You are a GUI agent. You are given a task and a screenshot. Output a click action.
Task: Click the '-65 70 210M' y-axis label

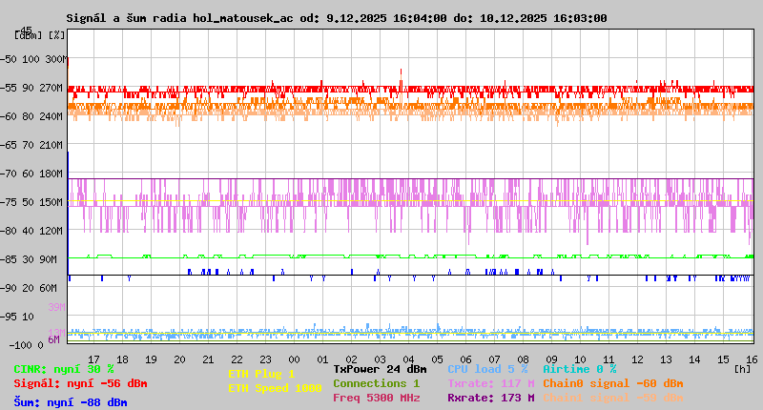click(31, 146)
